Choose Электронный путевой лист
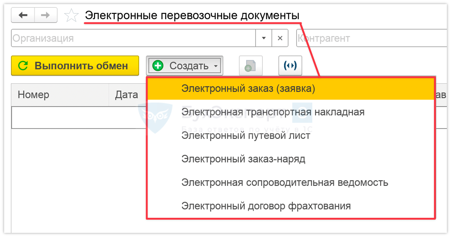Screen dimensions: 451x237 pos(291,135)
